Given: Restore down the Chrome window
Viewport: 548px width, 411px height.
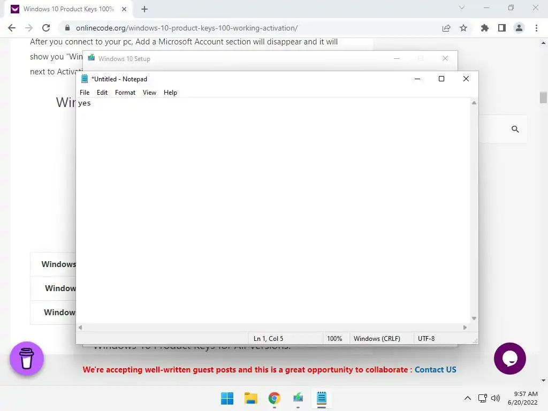Looking at the screenshot, I should coord(511,7).
